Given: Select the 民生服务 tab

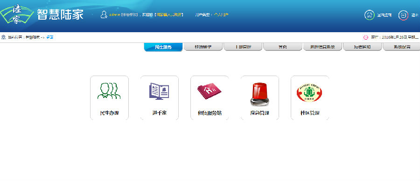Looking at the screenshot, I should pos(163,47).
